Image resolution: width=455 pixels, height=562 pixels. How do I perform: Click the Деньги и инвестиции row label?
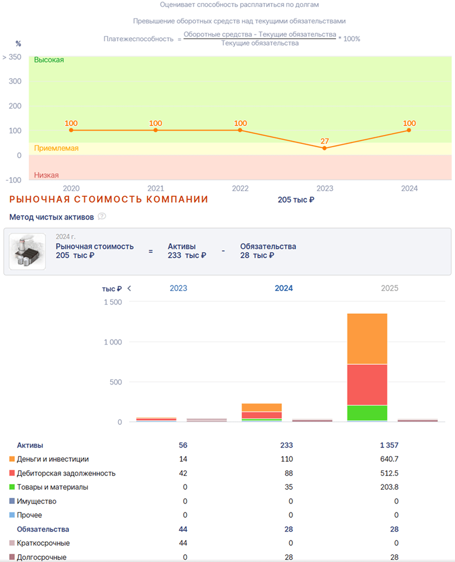pos(53,459)
